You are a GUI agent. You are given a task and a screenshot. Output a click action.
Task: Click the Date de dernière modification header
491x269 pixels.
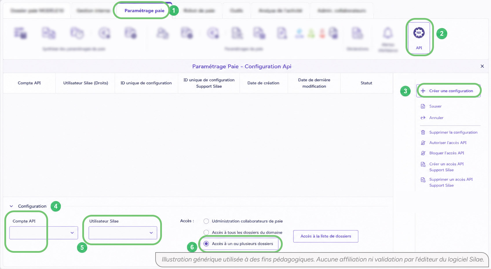click(x=314, y=83)
